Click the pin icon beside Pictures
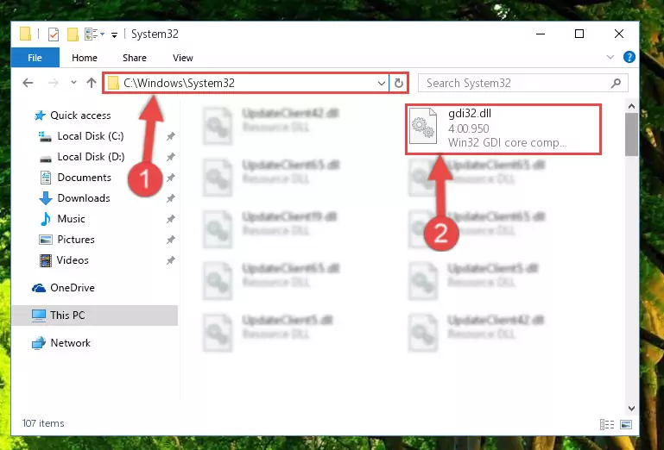This screenshot has height=450, width=664. [x=171, y=240]
